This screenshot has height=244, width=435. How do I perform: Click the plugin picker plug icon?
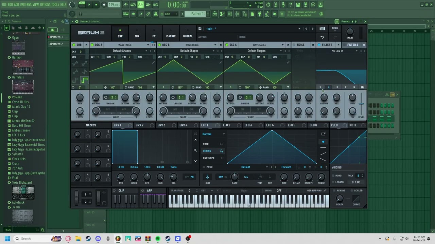259,14
